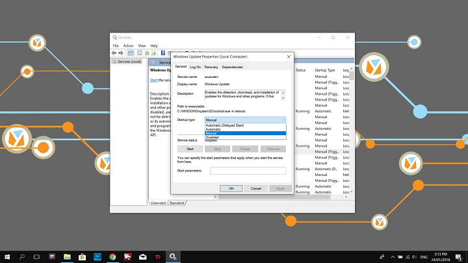Image resolution: width=468 pixels, height=263 pixels.
Task: Open File Explorer from the taskbar
Action: 68,257
